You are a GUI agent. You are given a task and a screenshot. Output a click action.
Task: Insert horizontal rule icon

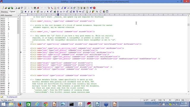tap(61, 12)
